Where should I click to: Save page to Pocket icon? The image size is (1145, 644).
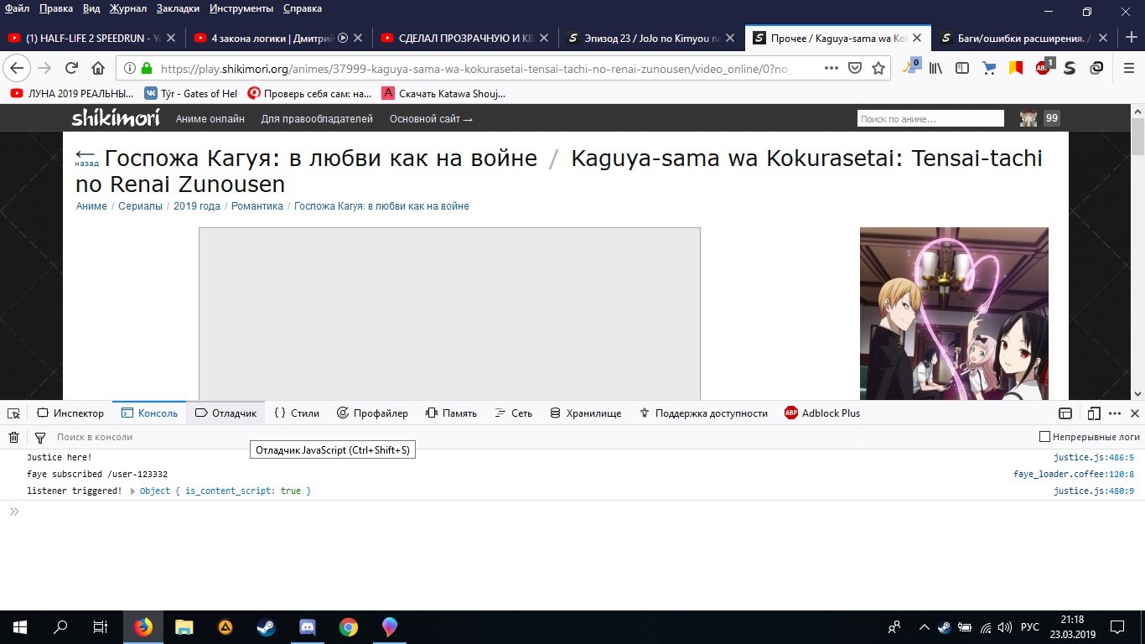tap(855, 68)
